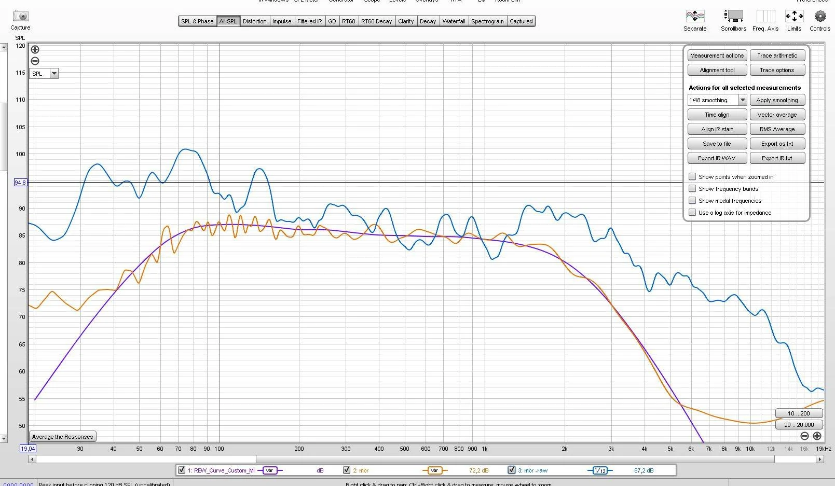Click the horizontal scrollbar left arrow
This screenshot has height=486, width=835.
coord(32,459)
